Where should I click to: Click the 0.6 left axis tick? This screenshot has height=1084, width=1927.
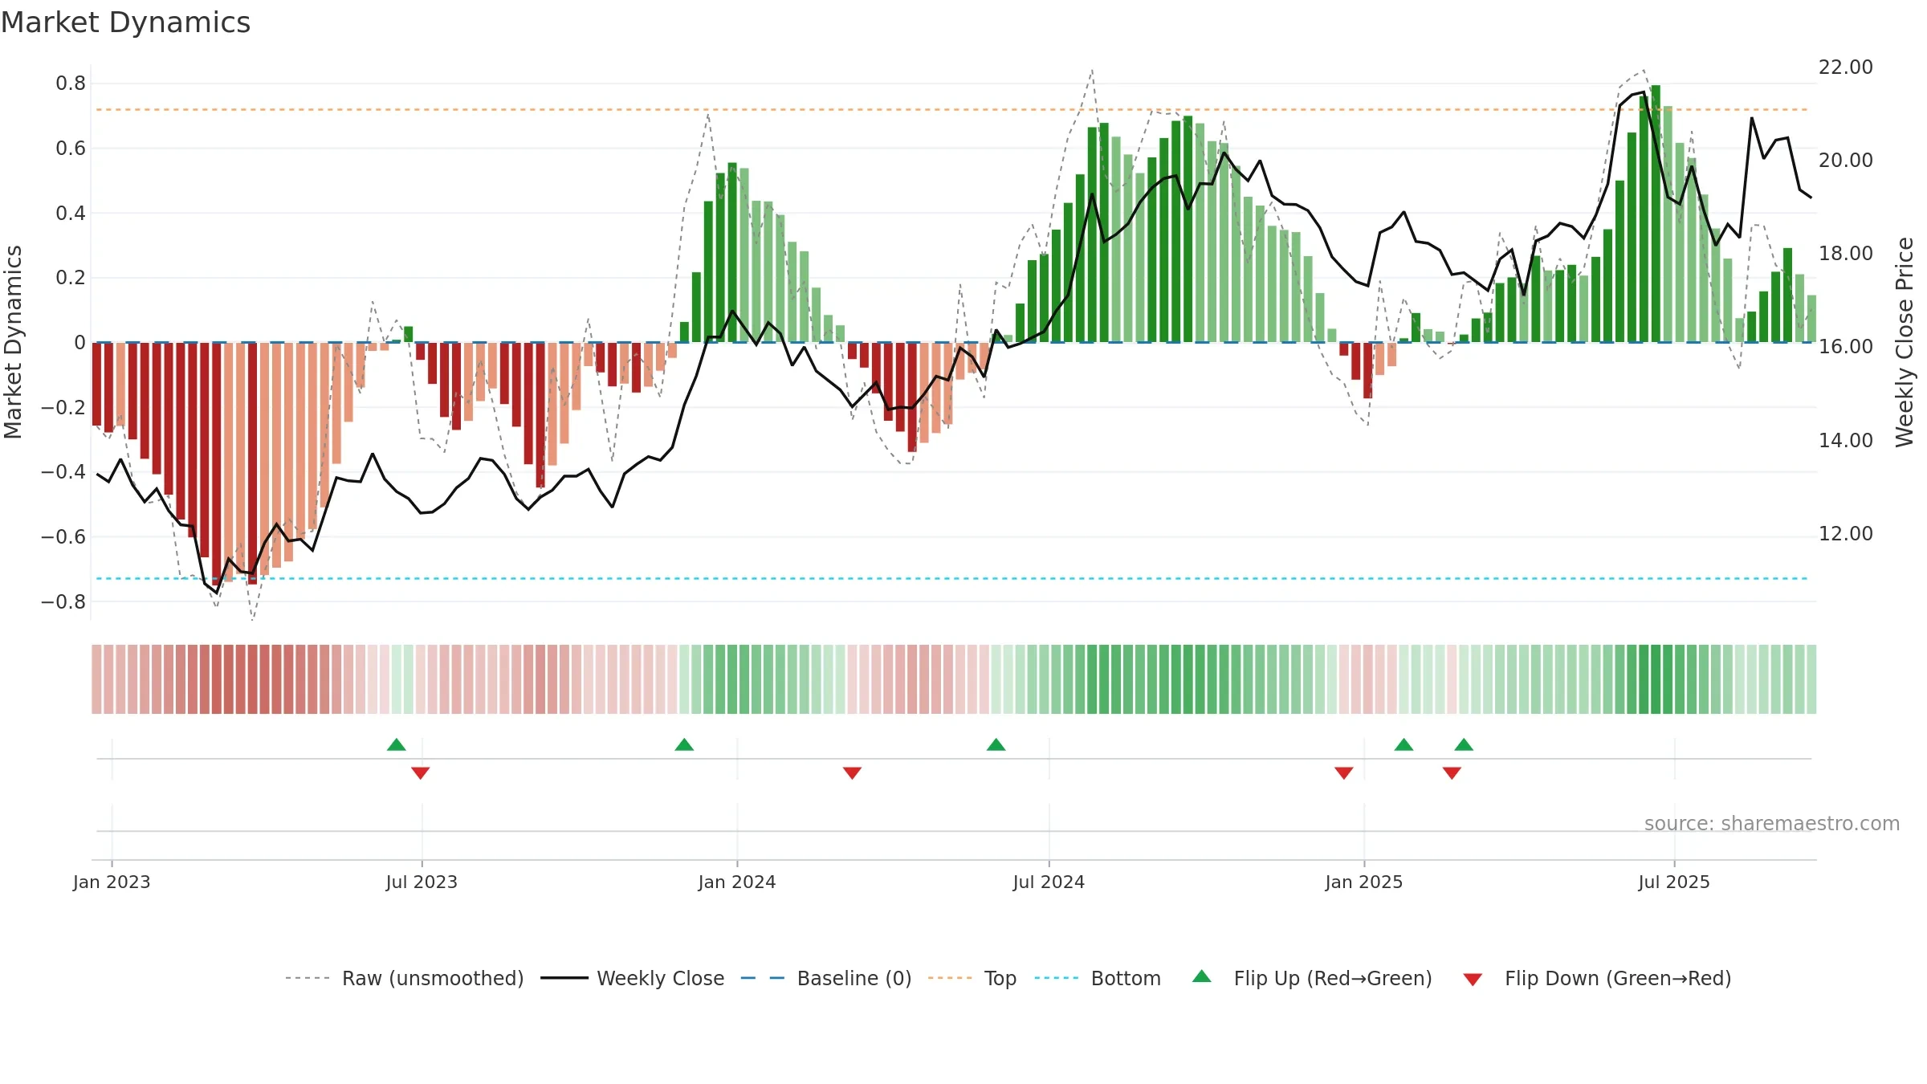click(71, 149)
